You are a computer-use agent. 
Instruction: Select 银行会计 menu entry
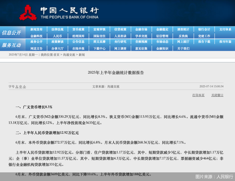pyautogui.click(x=204, y=29)
